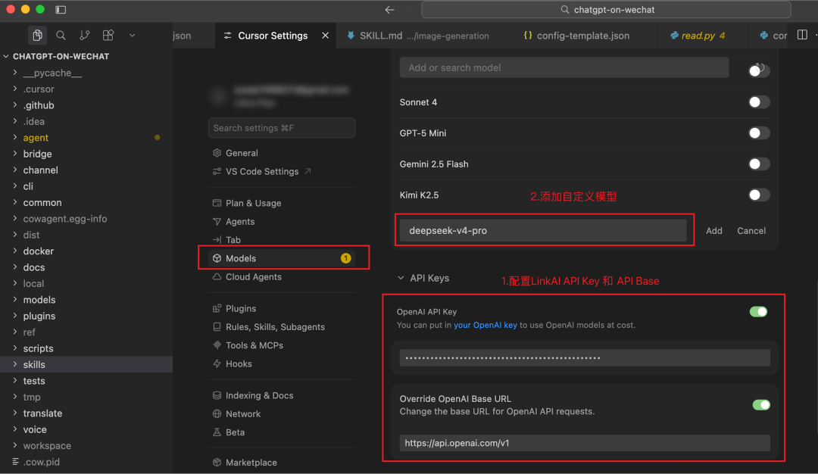Viewport: 818px width, 474px height.
Task: Open the Extensions blocks icon
Action: pos(108,36)
